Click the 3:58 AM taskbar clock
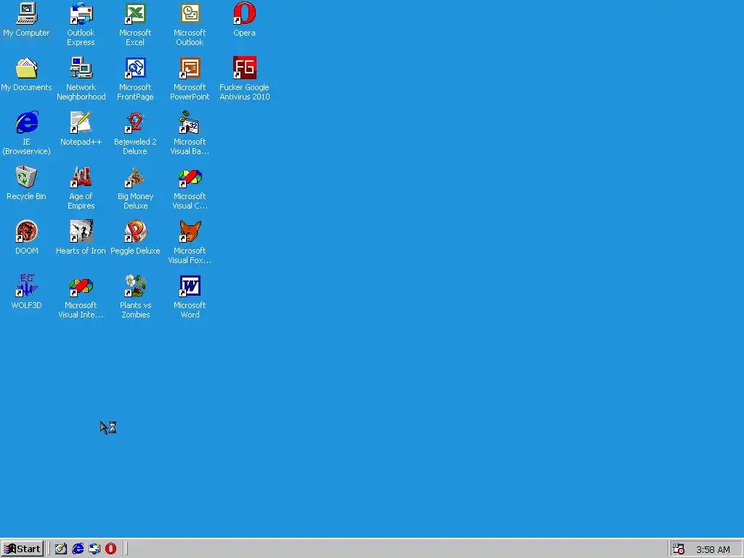This screenshot has height=558, width=744. (x=713, y=549)
